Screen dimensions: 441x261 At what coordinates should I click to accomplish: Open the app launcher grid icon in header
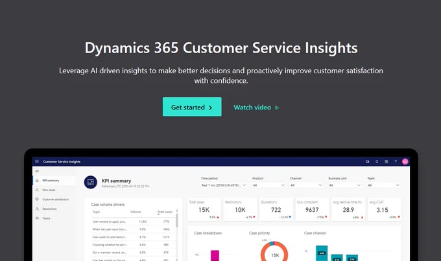(x=37, y=161)
